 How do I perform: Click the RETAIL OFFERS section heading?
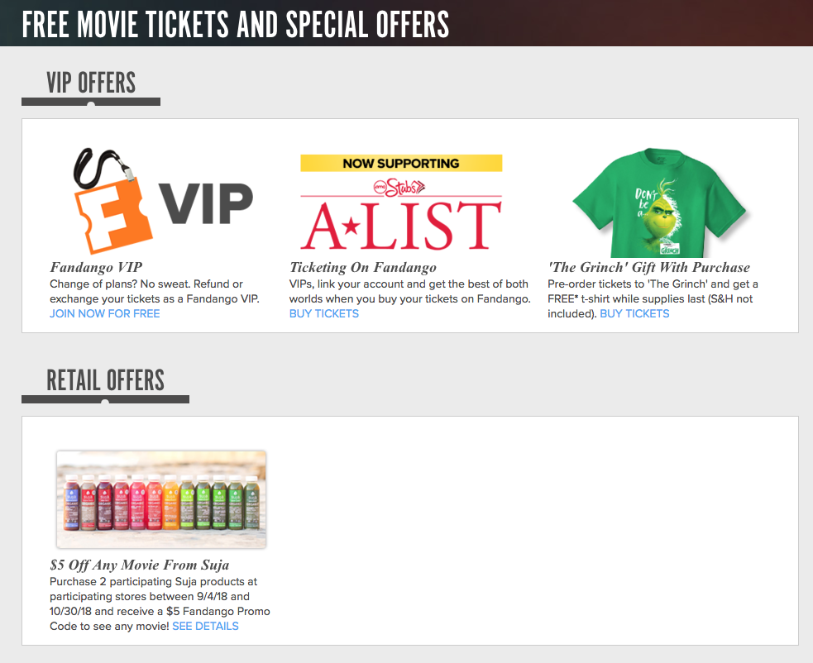point(105,380)
